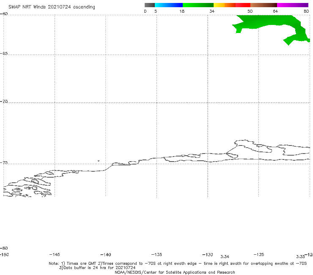Click longitude label '-130'
This screenshot has width=313, height=275.
[208, 255]
